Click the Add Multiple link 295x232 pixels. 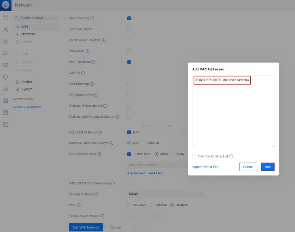coord(136,173)
